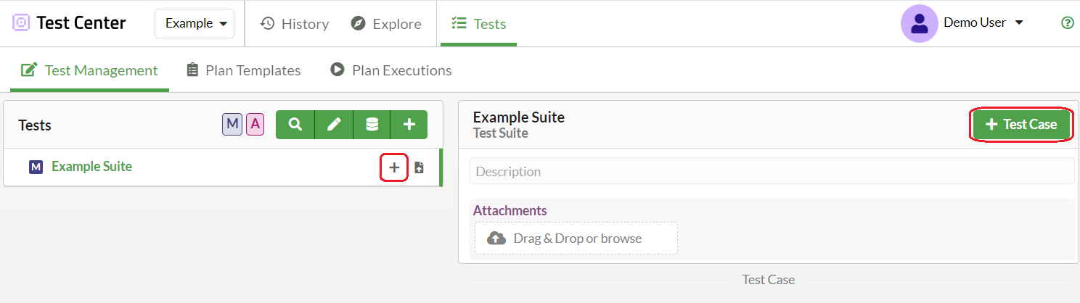Switch to the Plan Templates tab
The width and height of the screenshot is (1080, 303).
(244, 70)
